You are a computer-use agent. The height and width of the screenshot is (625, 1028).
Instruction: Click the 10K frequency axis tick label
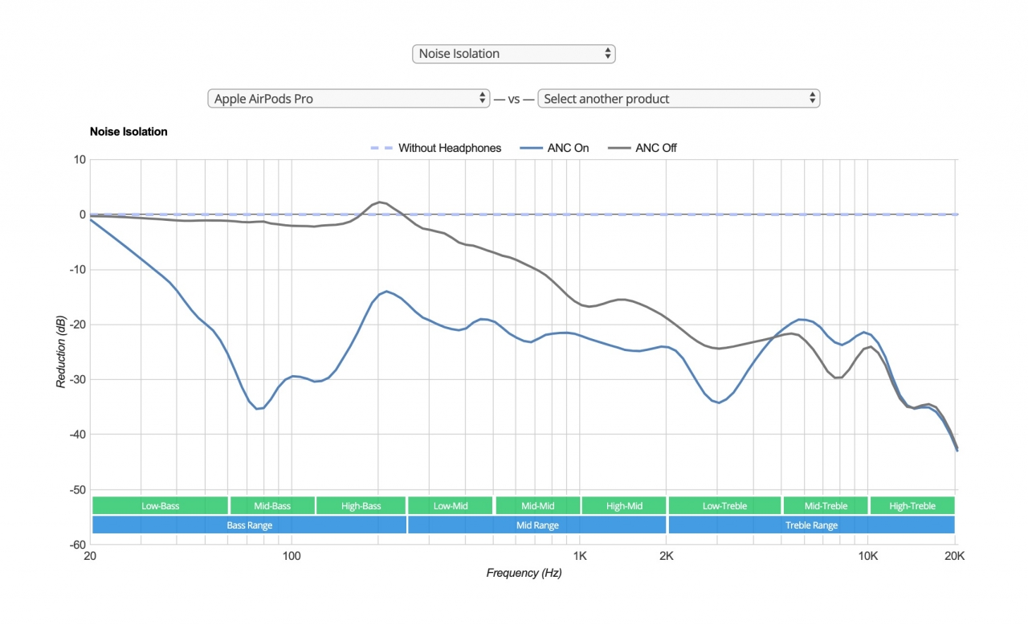pos(867,556)
